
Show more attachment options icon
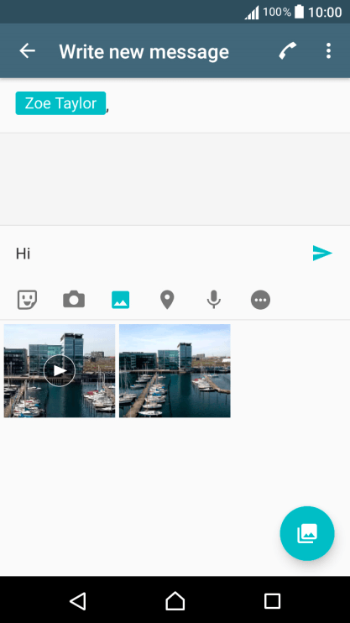pos(261,300)
